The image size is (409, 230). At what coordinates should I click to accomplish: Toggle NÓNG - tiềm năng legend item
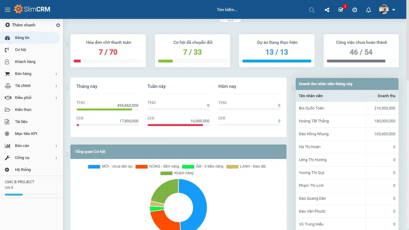[157, 166]
